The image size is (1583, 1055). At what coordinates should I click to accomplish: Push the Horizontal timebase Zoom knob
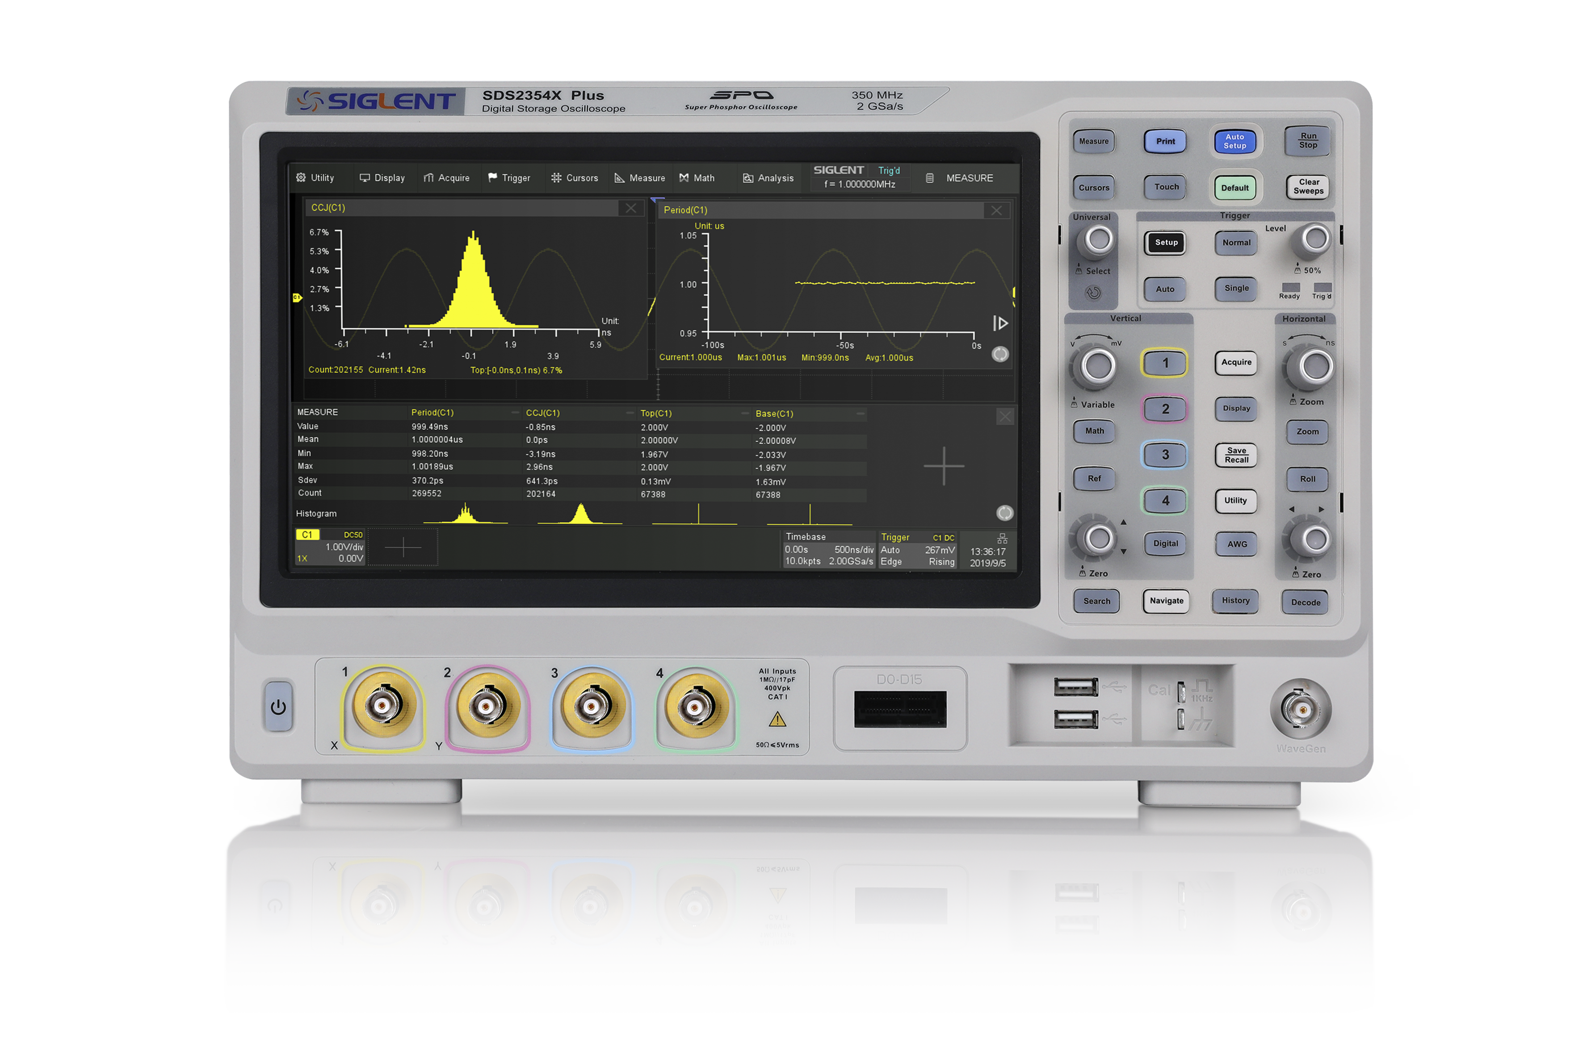pos(1314,367)
